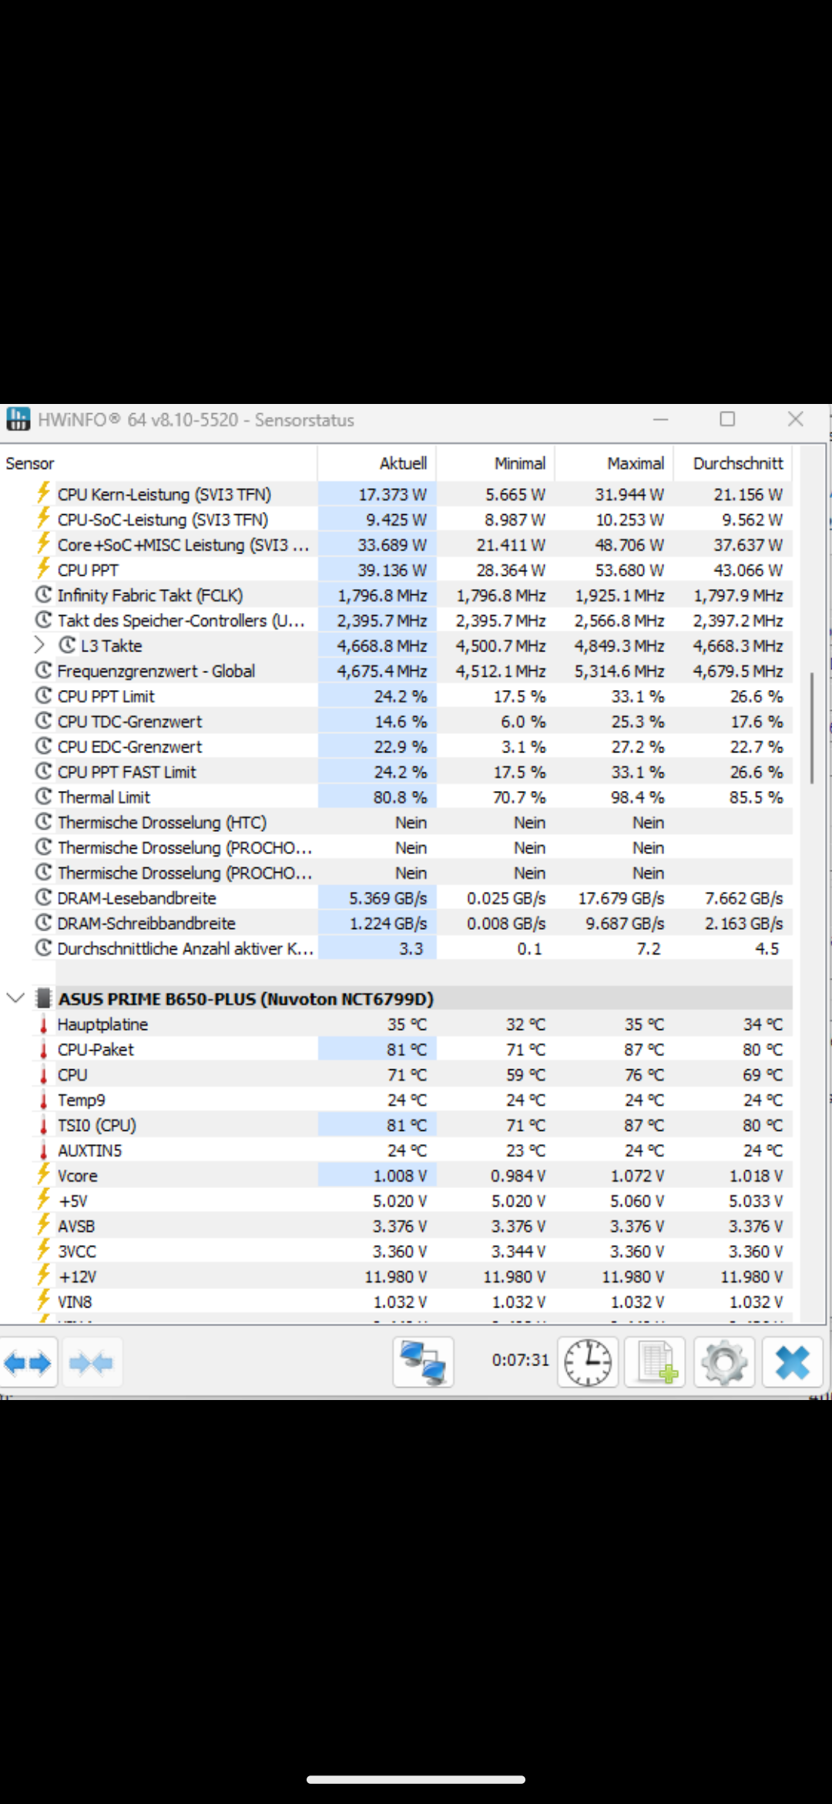Click the clock icon of CPU EDC-Grenzwert
This screenshot has width=832, height=1804.
tap(43, 746)
